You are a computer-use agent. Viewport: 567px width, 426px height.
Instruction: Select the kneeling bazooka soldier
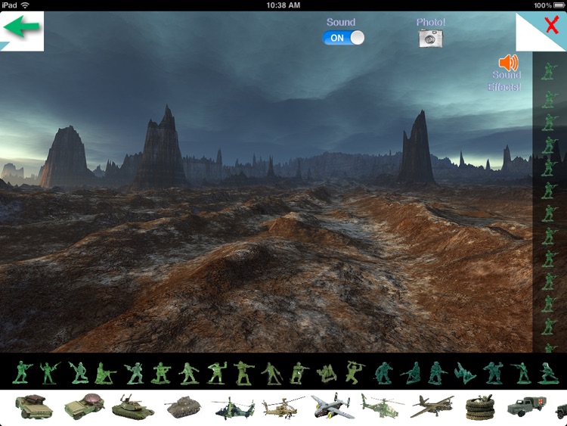click(161, 373)
